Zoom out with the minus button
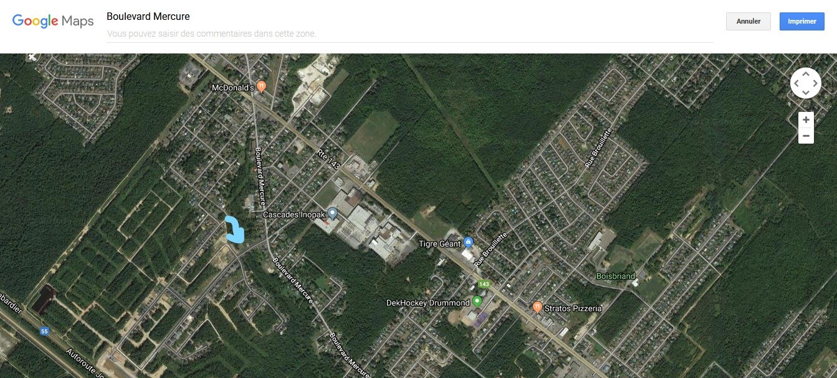The width and height of the screenshot is (837, 378). [x=806, y=136]
